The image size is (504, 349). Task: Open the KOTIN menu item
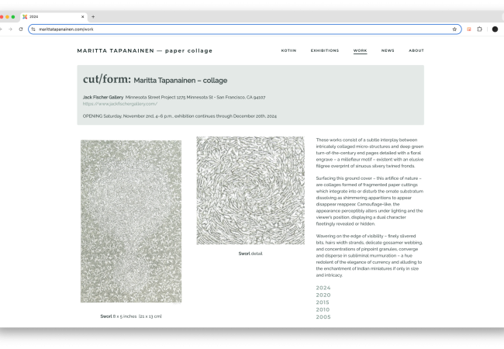[x=288, y=50]
